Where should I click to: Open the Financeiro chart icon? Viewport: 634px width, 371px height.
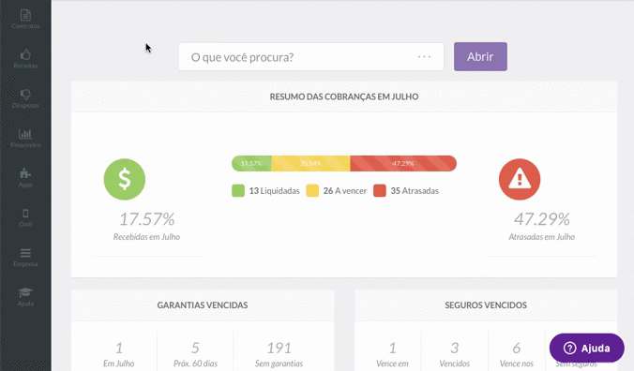click(25, 134)
